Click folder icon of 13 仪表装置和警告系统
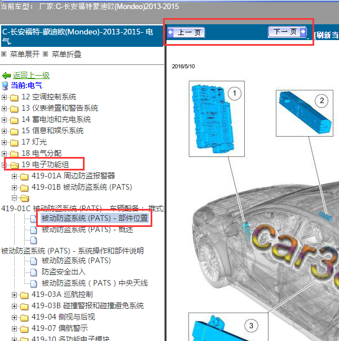 pyautogui.click(x=14, y=109)
